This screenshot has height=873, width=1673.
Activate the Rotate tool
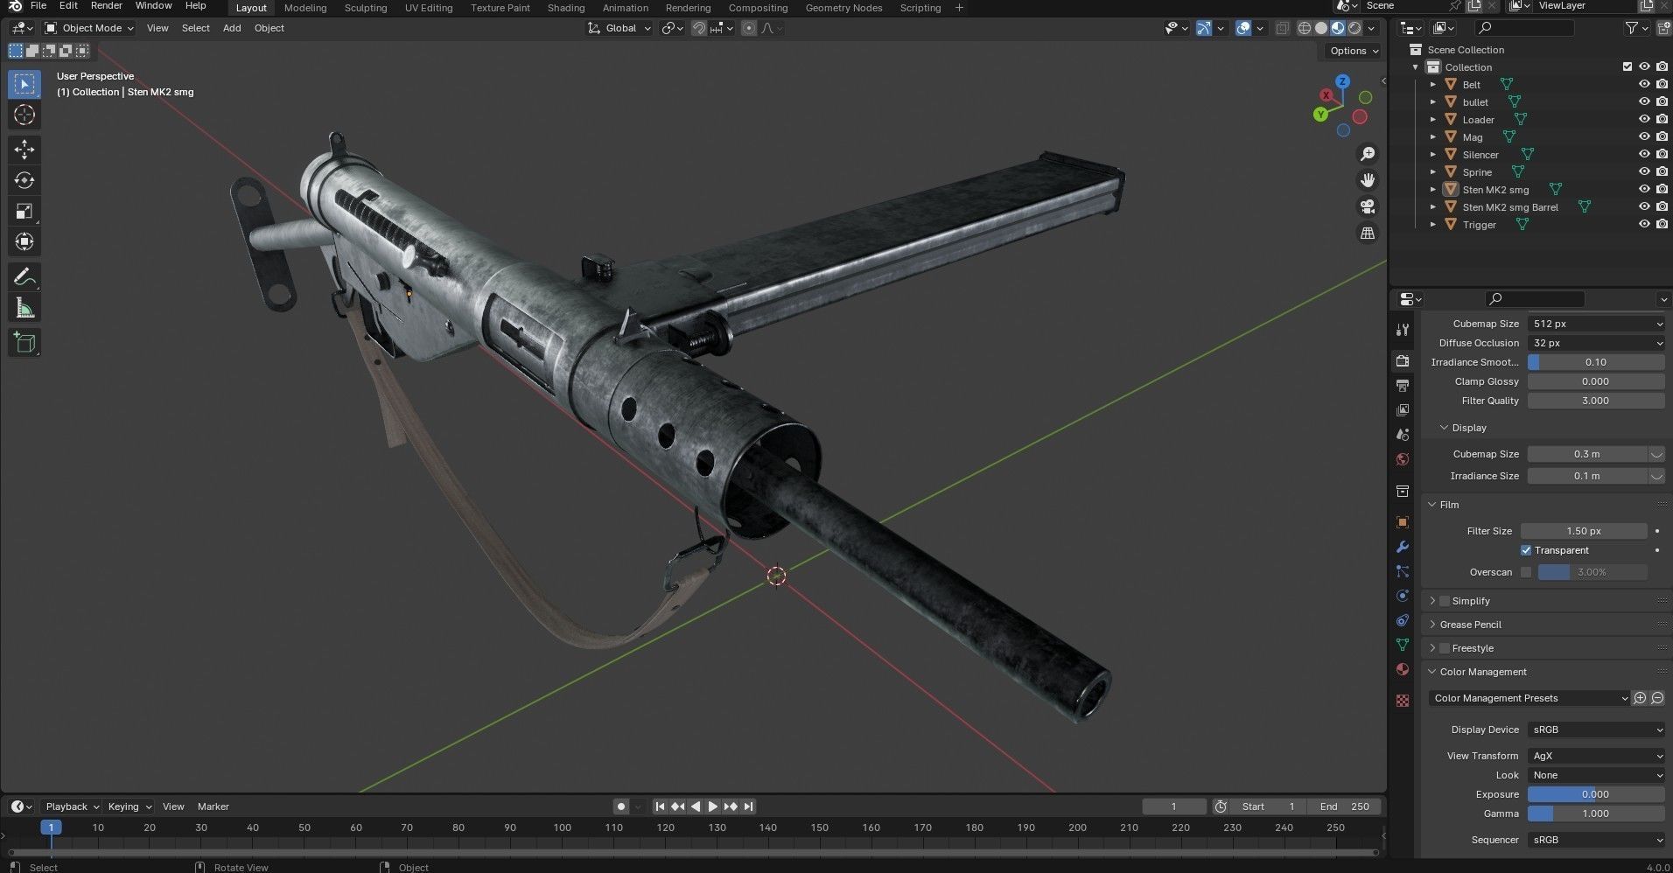(24, 180)
